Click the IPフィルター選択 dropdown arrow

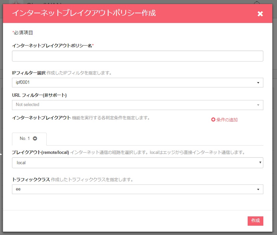258,83
